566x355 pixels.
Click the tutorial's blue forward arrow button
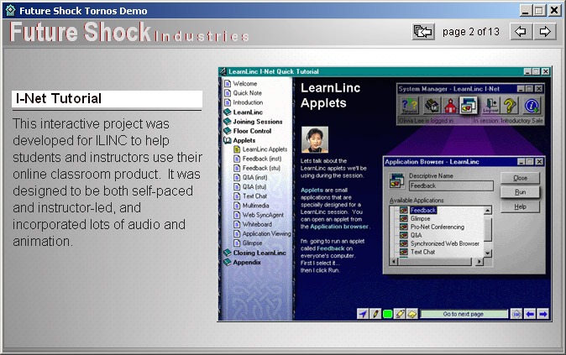pos(542,314)
